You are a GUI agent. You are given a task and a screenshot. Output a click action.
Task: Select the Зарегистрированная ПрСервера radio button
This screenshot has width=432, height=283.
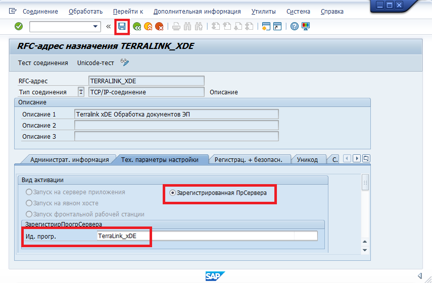click(172, 193)
